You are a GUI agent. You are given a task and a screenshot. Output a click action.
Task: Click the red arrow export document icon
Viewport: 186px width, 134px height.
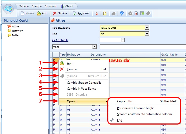coord(136,13)
